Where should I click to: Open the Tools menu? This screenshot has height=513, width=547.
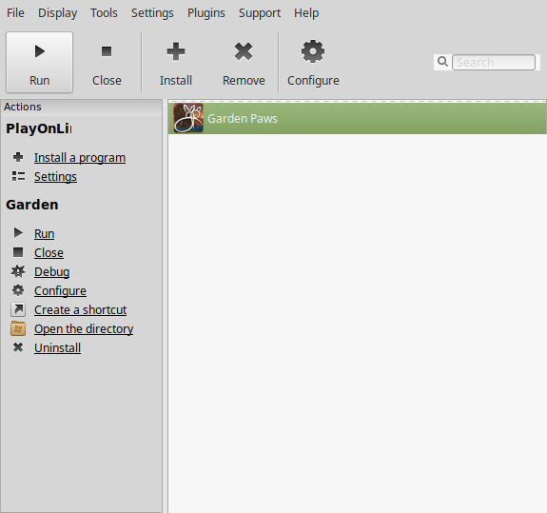point(104,13)
